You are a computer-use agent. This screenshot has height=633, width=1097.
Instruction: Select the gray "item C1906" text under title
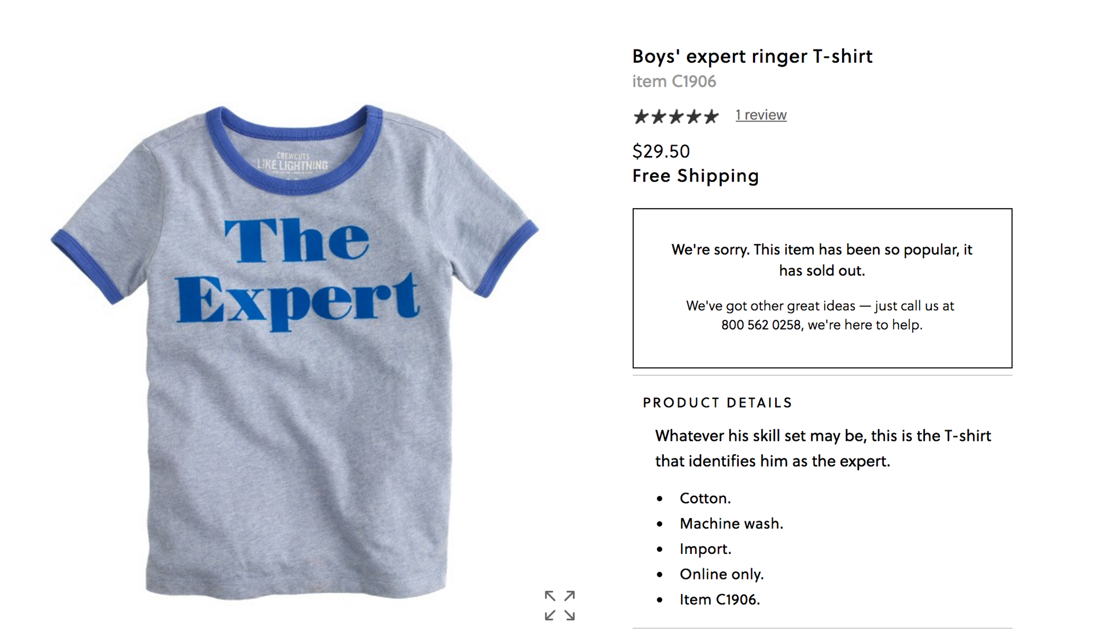(674, 81)
